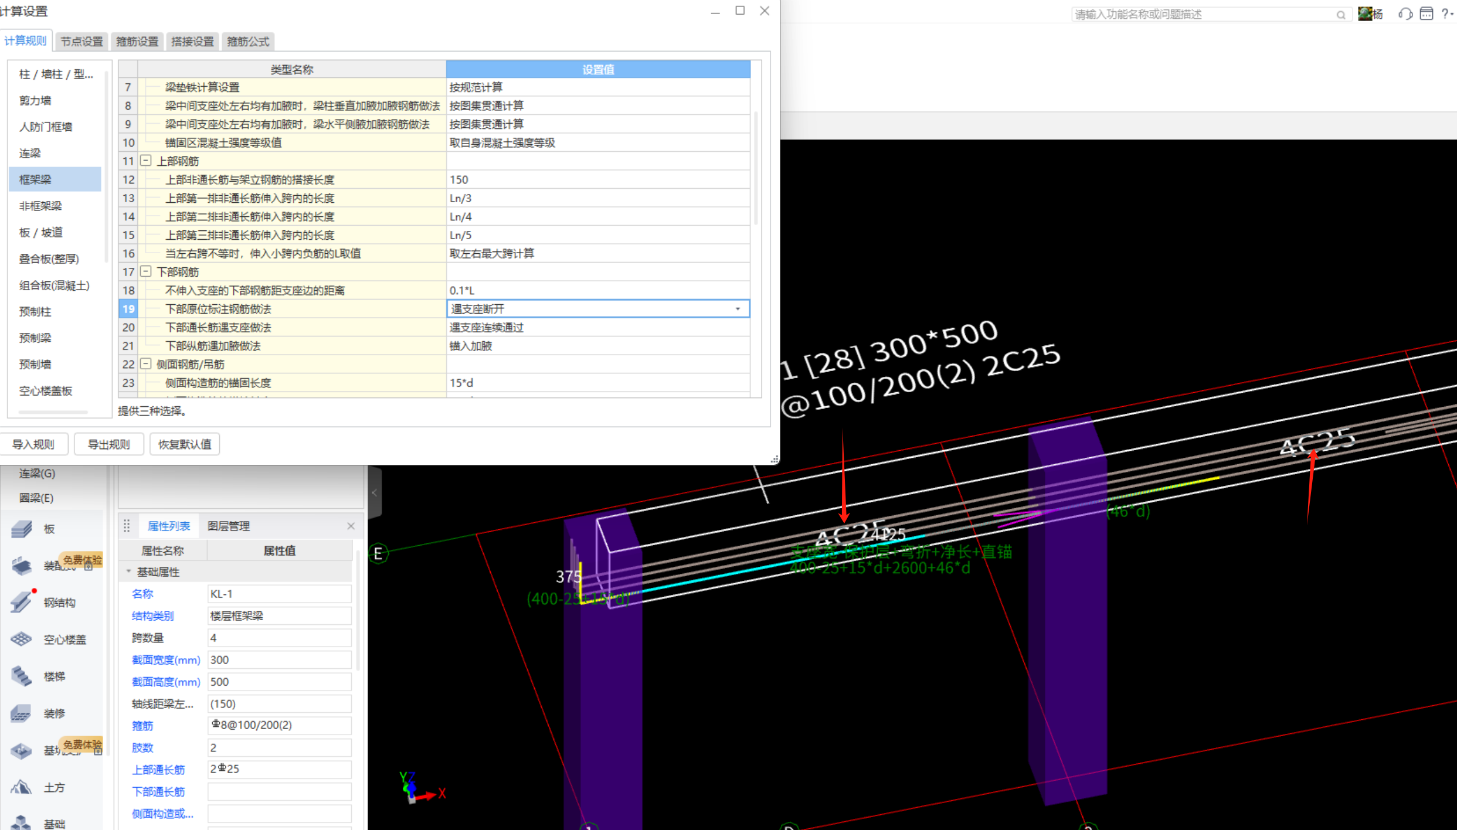Select 叠合板(整厚) in the component list

(56, 258)
